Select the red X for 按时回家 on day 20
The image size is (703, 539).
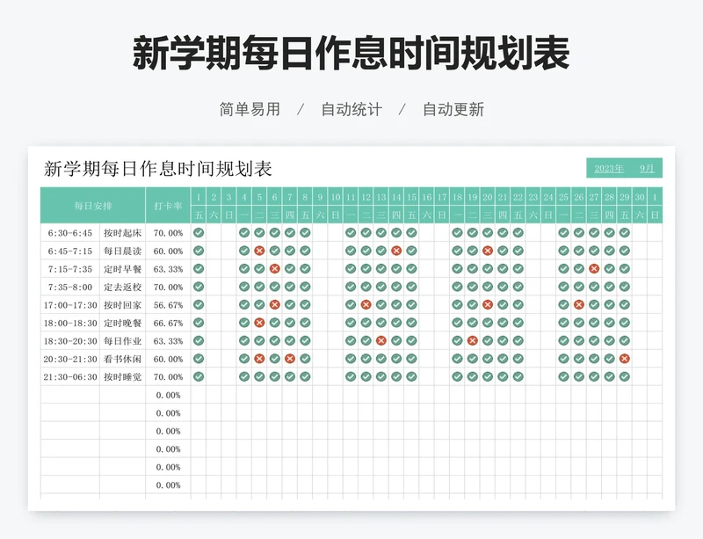point(488,305)
